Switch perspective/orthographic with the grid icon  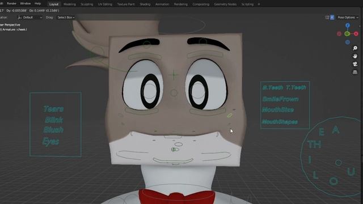click(354, 72)
